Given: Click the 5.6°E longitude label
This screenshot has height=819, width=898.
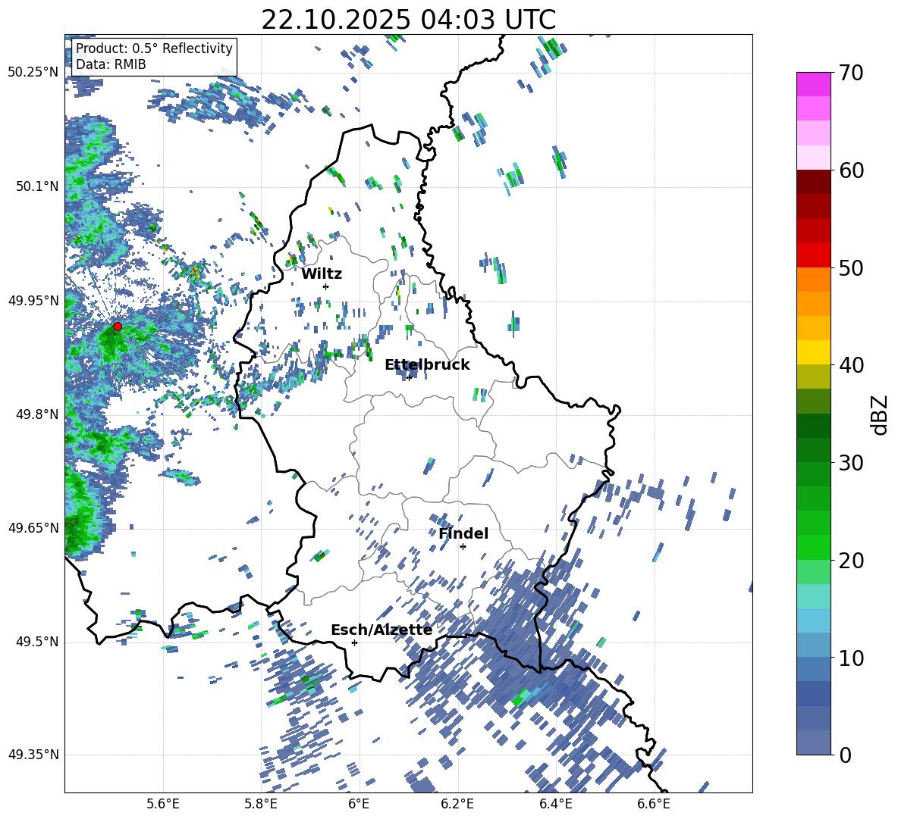Looking at the screenshot, I should click(163, 805).
